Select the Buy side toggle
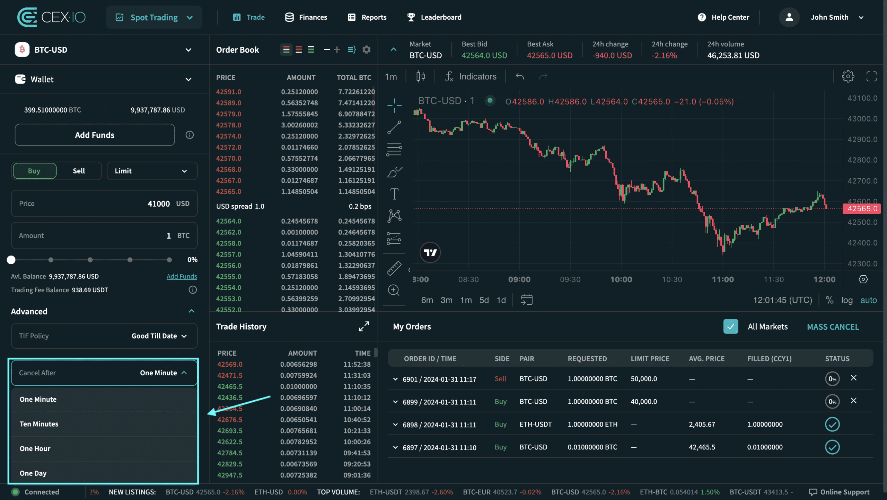 click(x=34, y=171)
